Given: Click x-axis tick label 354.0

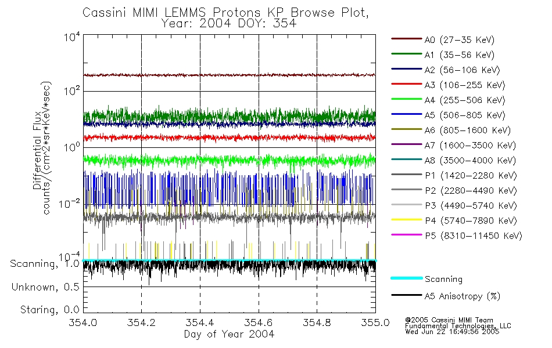Looking at the screenshot, I should [83, 322].
